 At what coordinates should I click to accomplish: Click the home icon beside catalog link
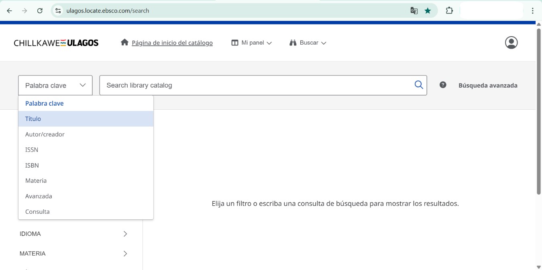(124, 43)
